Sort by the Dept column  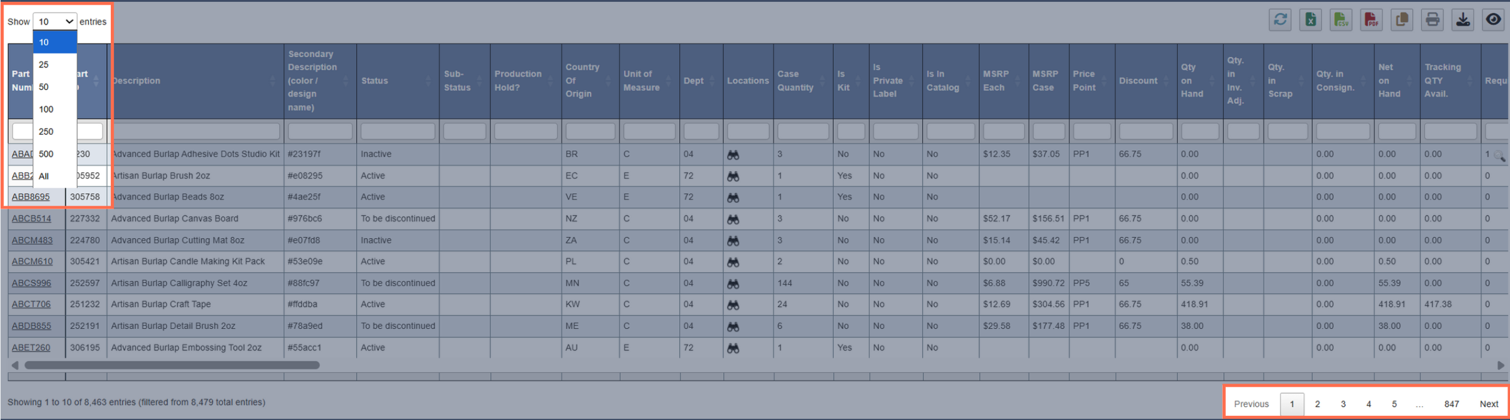(x=701, y=80)
